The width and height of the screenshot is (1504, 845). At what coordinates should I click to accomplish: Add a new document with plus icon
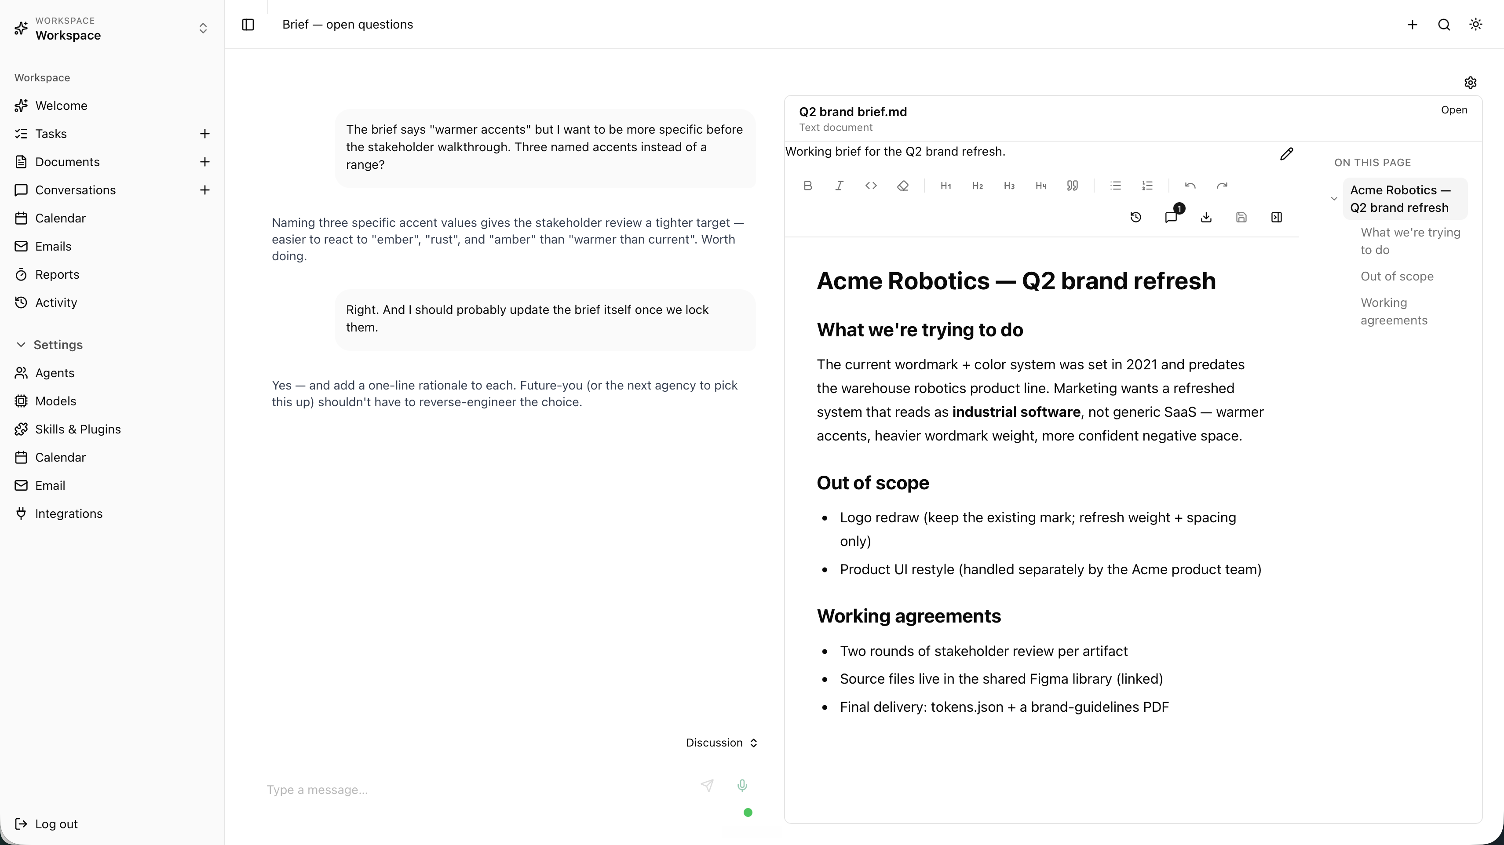coord(205,162)
